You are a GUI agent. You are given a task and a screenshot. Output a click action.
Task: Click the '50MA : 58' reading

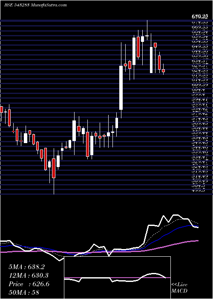pyautogui.click(x=24, y=293)
